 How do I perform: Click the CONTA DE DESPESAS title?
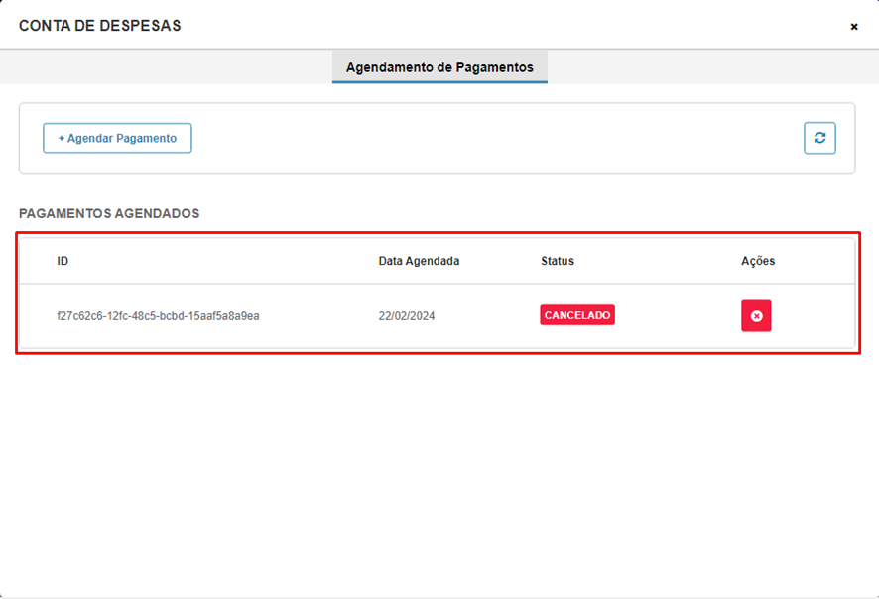[x=100, y=26]
